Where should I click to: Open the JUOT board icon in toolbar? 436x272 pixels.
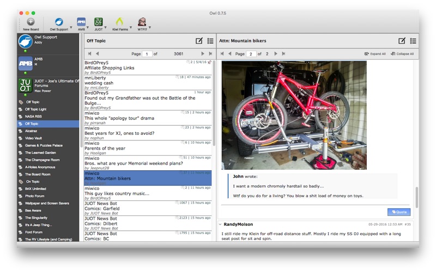(x=99, y=22)
